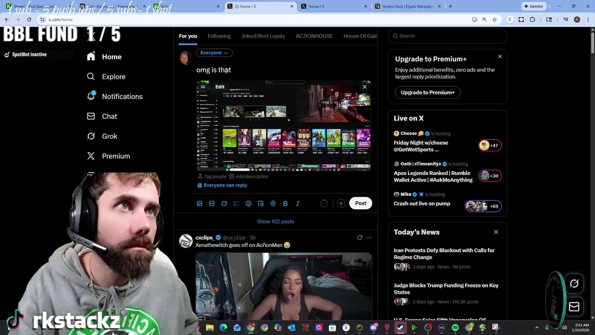Click the Post button
The width and height of the screenshot is (595, 335).
pyautogui.click(x=361, y=203)
